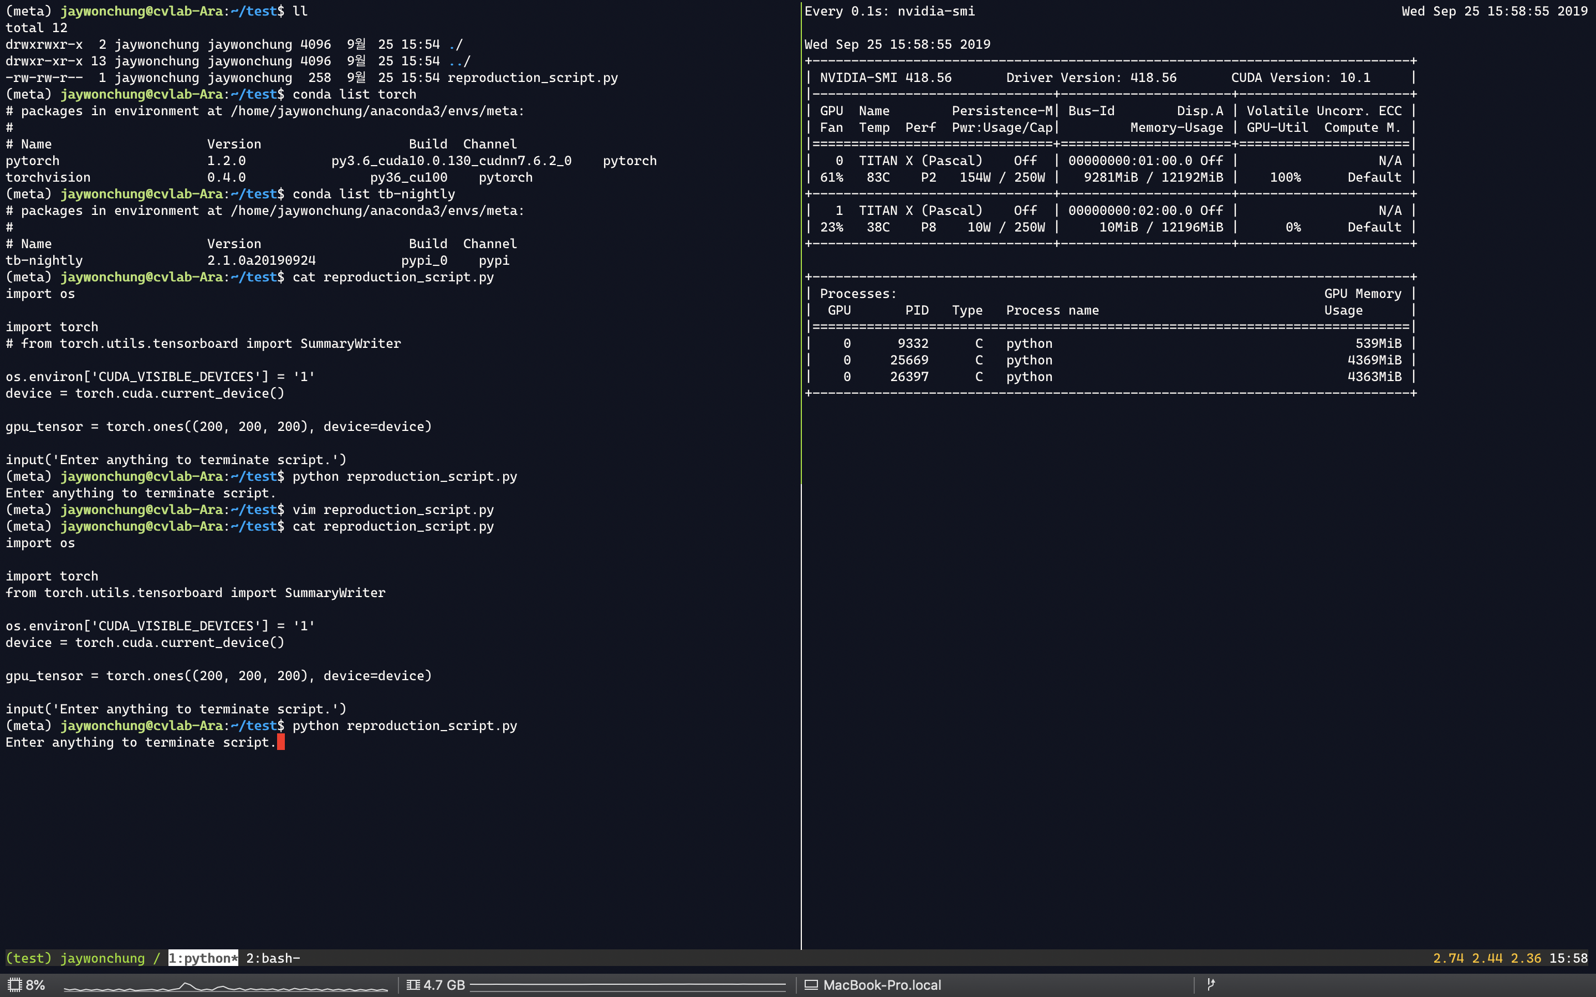This screenshot has height=997, width=1596.
Task: Click the tmux session name (test) jaywonchung
Action: click(x=75, y=958)
